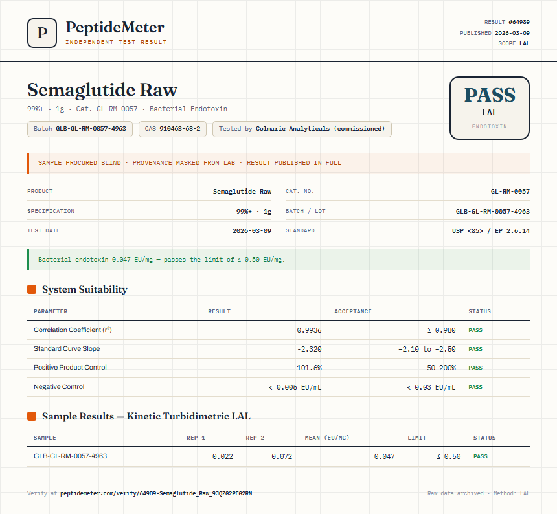This screenshot has height=514, width=557.
Task: Select the published date 2026-03-09 in header
Action: (512, 33)
